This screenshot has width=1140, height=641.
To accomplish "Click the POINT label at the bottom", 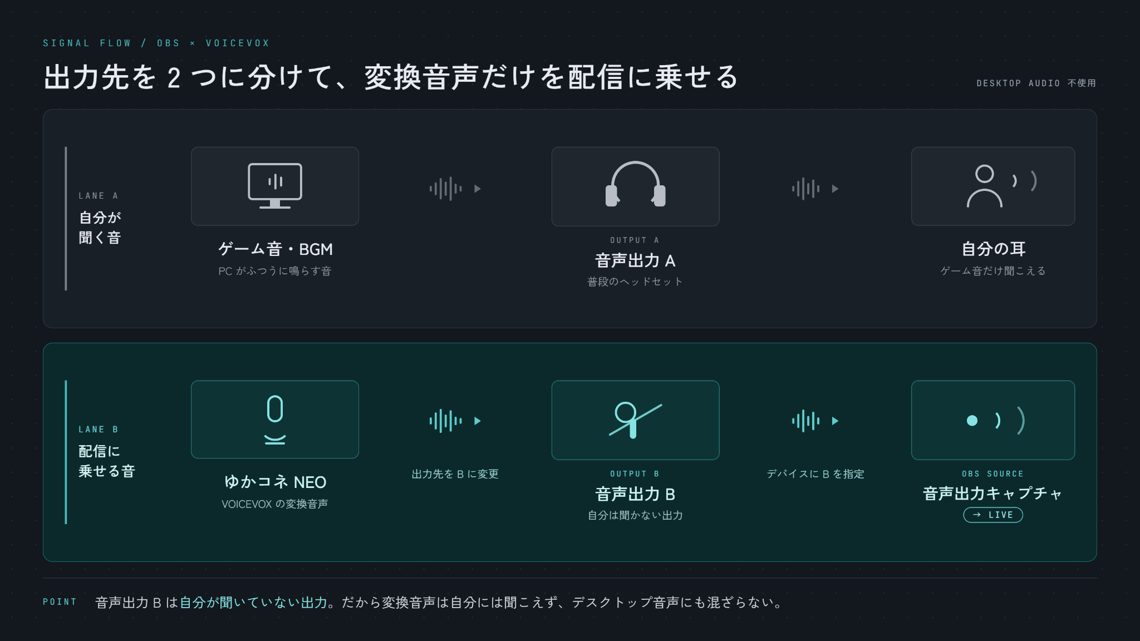I will tap(60, 602).
